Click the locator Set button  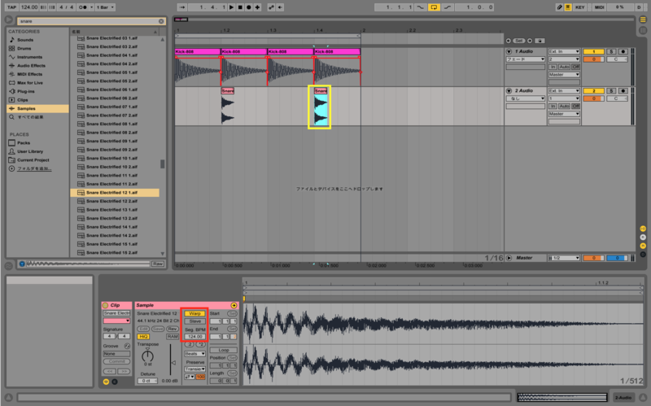(x=519, y=41)
